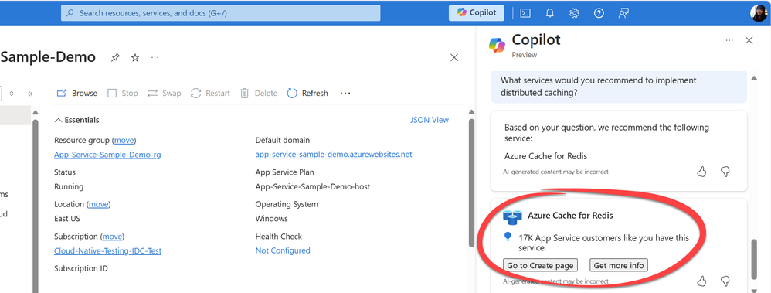
Task: Click the Azure Cache for Redis service icon
Action: (512, 216)
